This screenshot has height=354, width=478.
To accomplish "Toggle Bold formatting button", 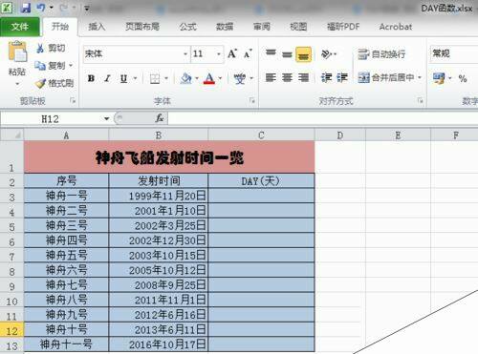I will [x=91, y=78].
